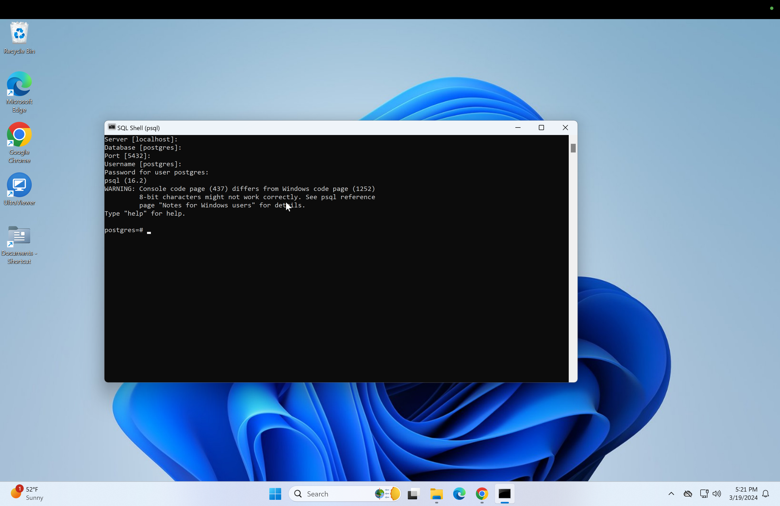Click the psql window scrollbar thumb
Screen dimensions: 780x506
tap(573, 148)
